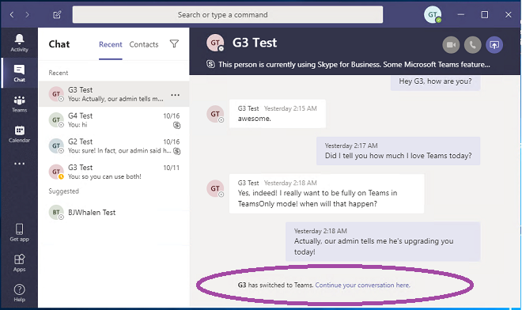Click G3 Test avatar in chat header
The width and height of the screenshot is (522, 310).
click(x=215, y=43)
